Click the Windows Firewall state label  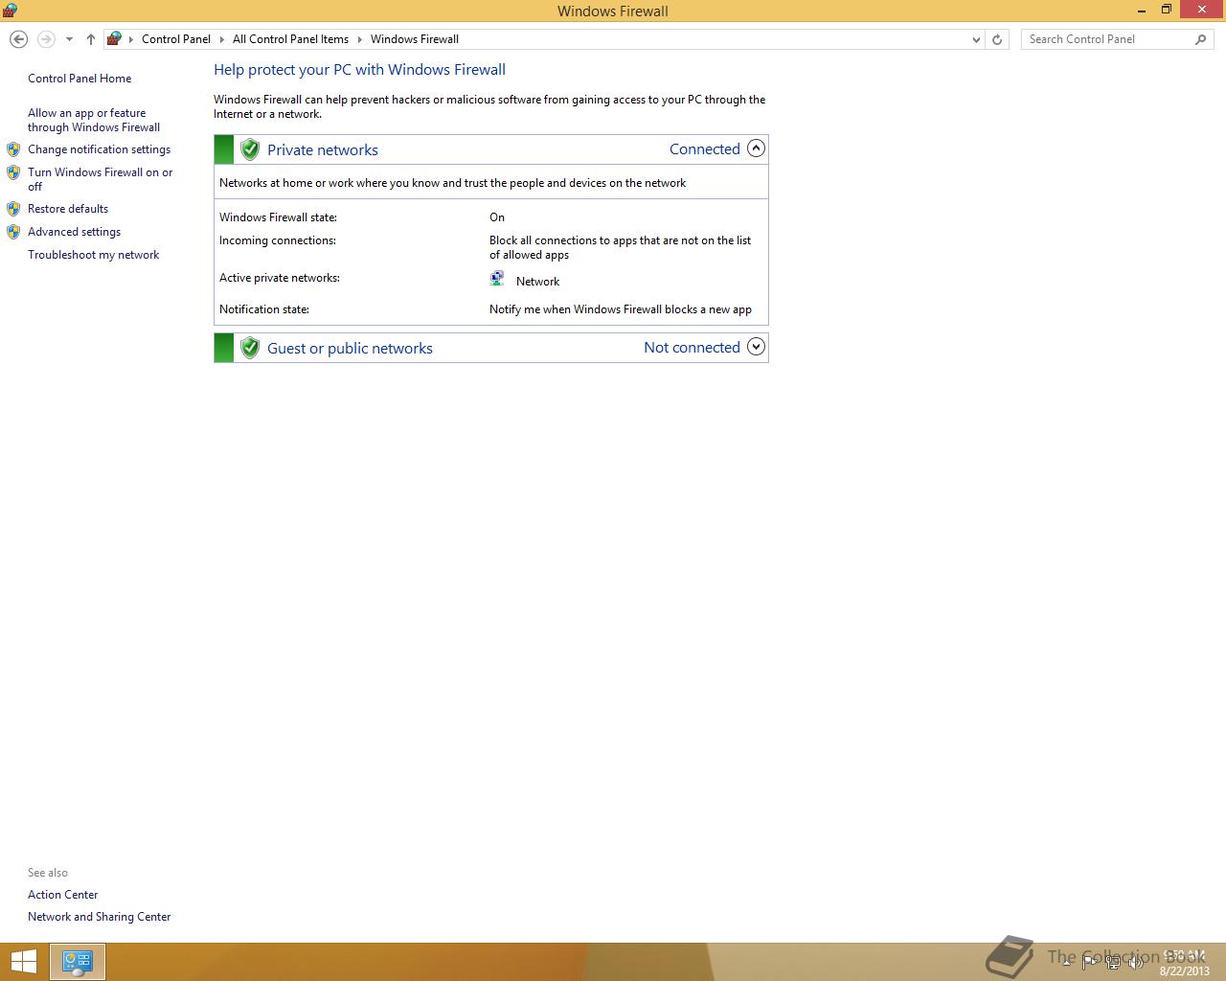278,217
